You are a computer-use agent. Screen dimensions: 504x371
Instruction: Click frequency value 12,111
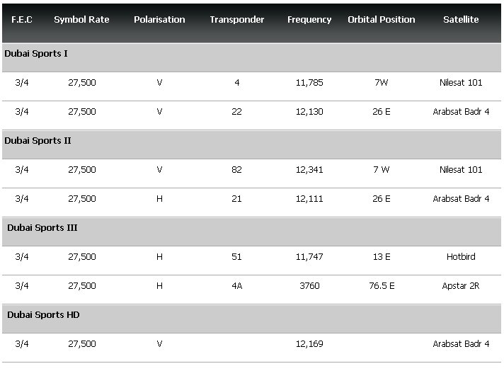[309, 199]
